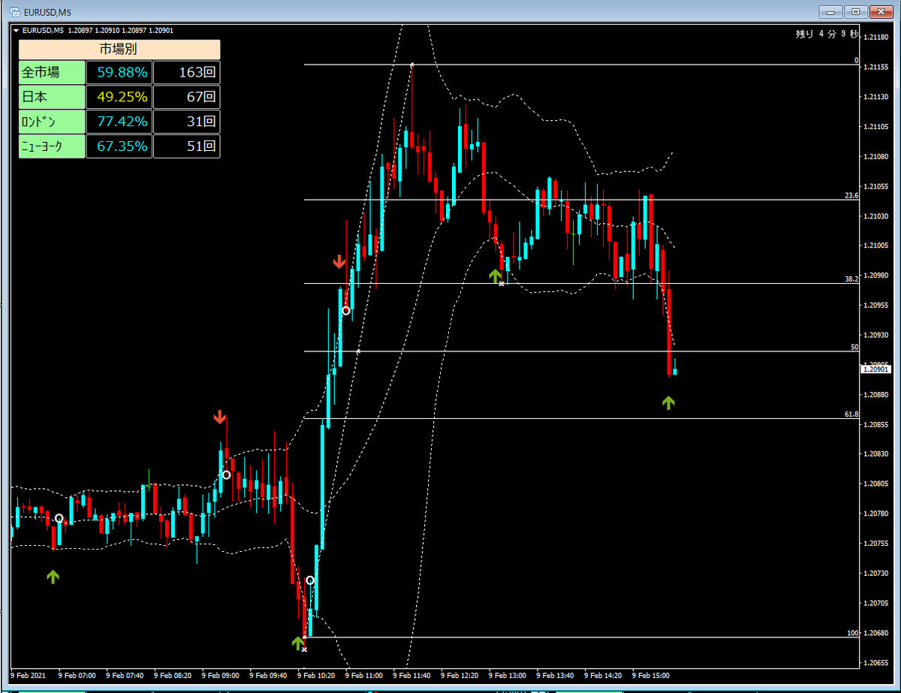The width and height of the screenshot is (901, 693).
Task: Click the 日本 row label
Action: click(52, 97)
